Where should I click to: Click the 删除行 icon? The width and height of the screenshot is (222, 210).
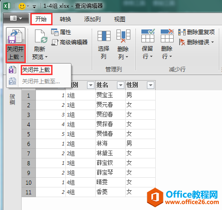point(167,35)
